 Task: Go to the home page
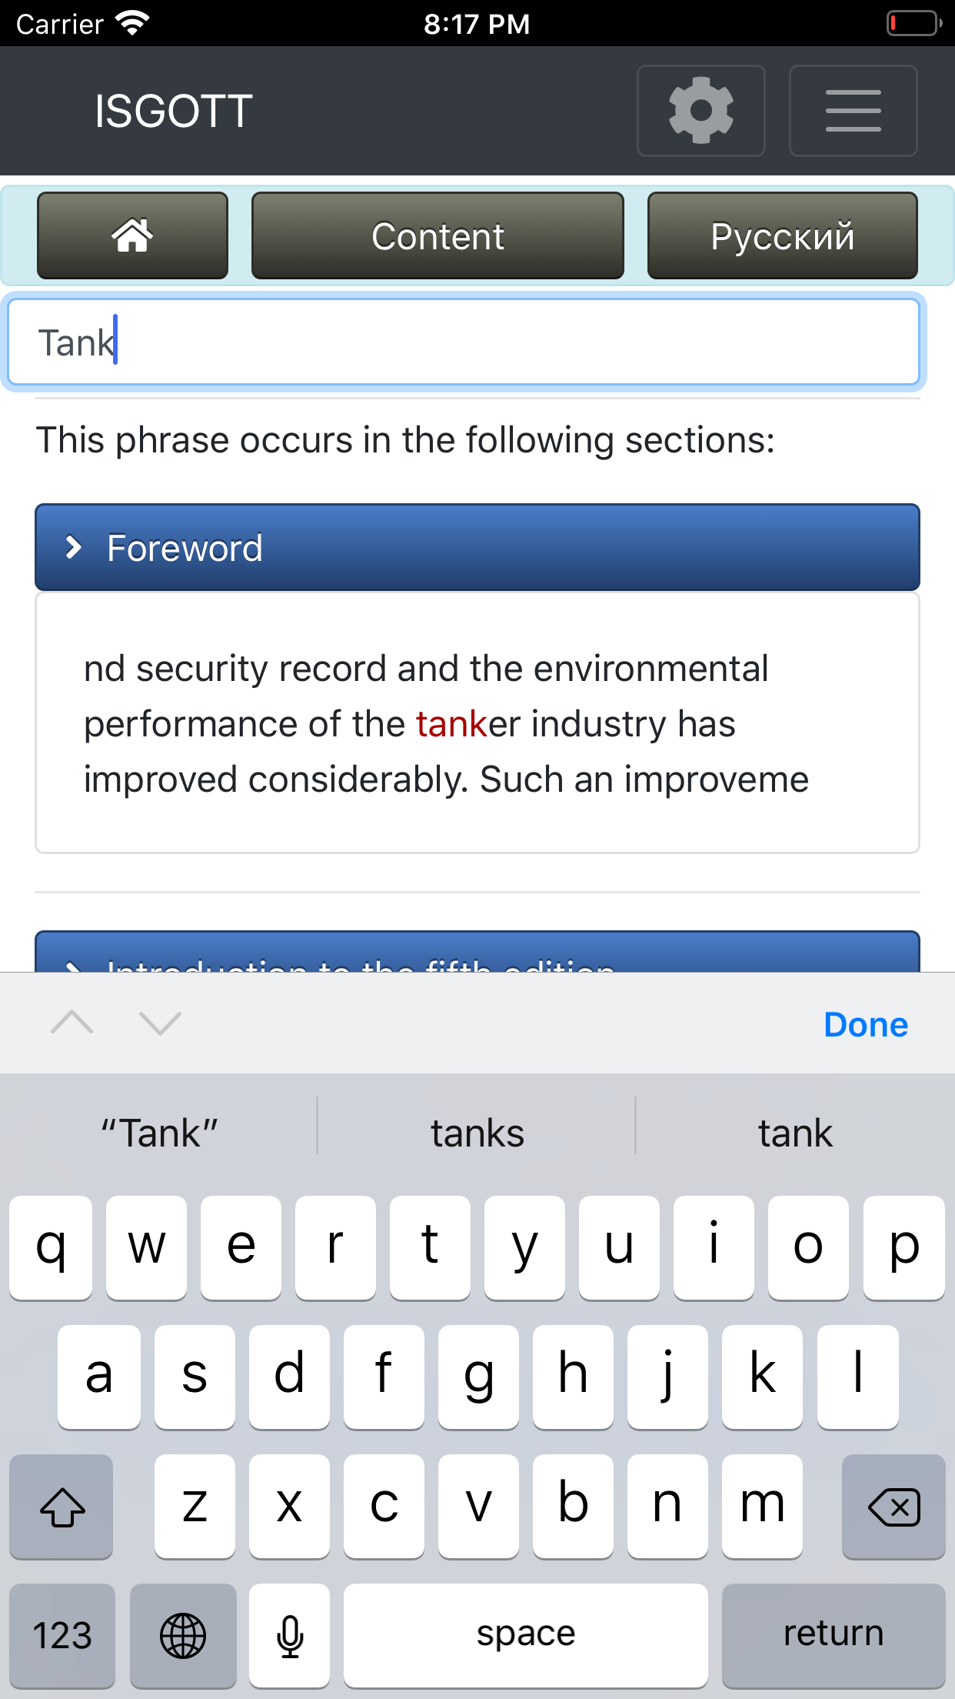132,235
